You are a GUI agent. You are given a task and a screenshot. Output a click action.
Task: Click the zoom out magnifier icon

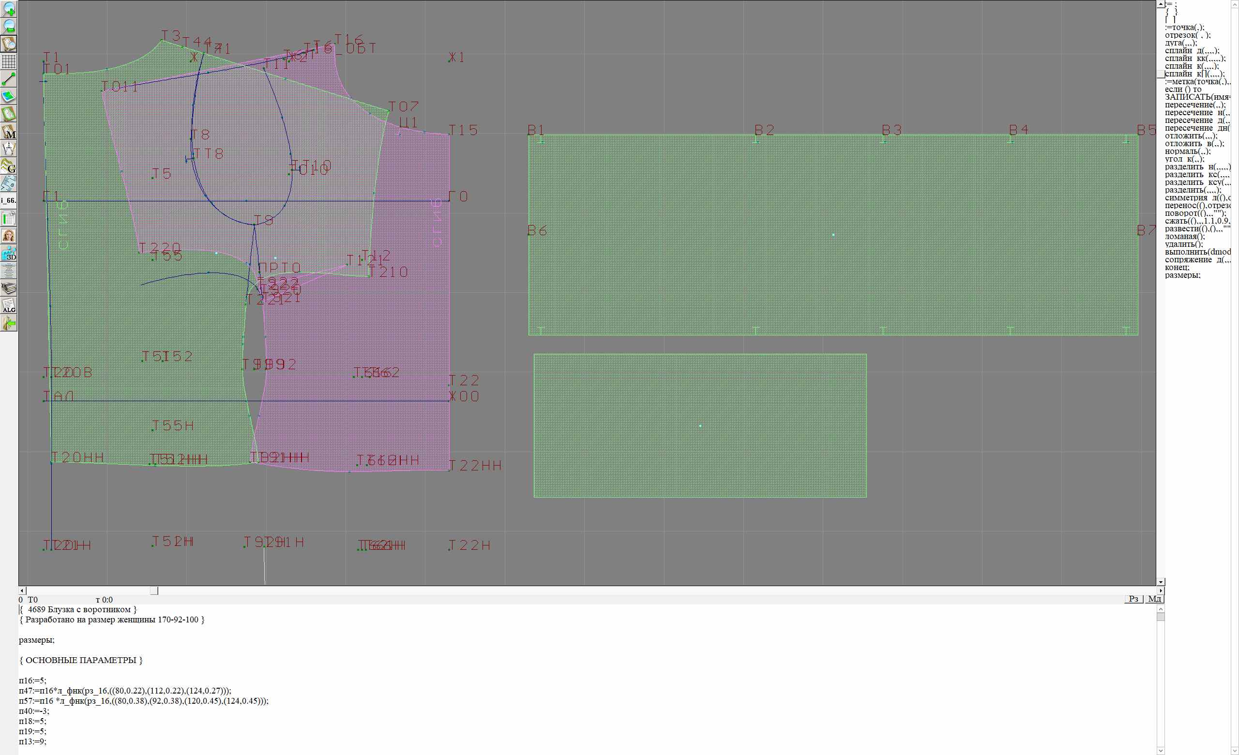click(x=9, y=26)
